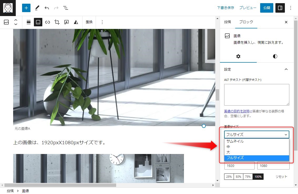Open the 画像の目的を説明 link
The height and width of the screenshot is (194, 298).
point(236,111)
